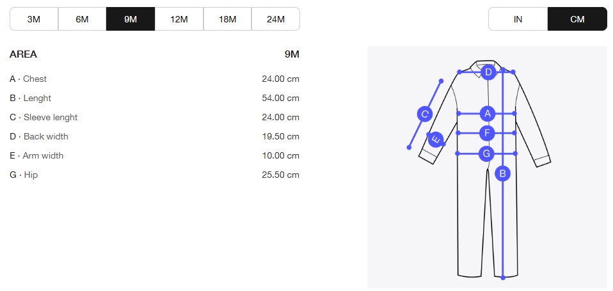Screen dimensions: 613x291
Task: Click the G · Hip row label
Action: pos(24,175)
